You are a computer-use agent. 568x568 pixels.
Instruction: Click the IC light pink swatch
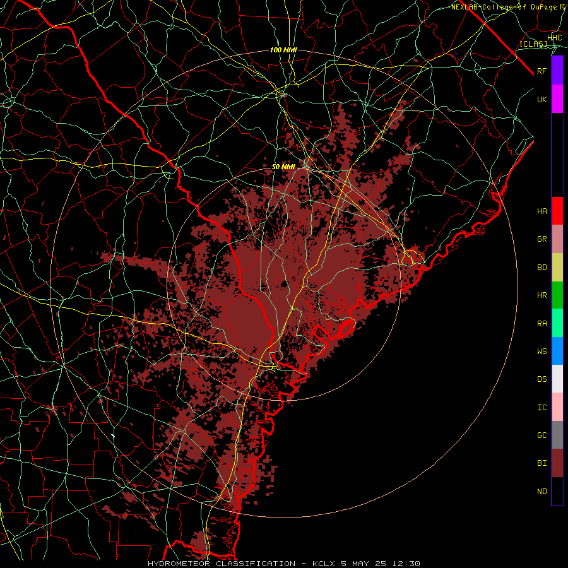point(557,407)
